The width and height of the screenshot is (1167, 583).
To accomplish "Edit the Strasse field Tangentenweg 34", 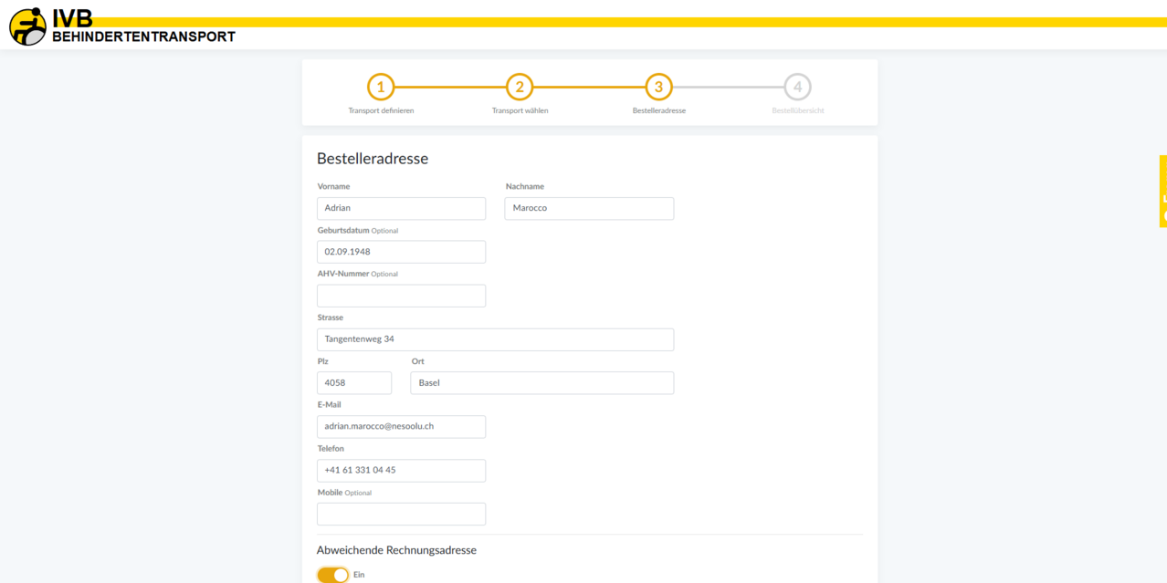I will click(495, 339).
